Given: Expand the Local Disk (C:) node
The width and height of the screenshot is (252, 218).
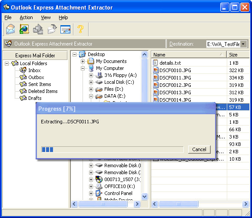Looking at the screenshot, I should pyautogui.click(x=91, y=82).
